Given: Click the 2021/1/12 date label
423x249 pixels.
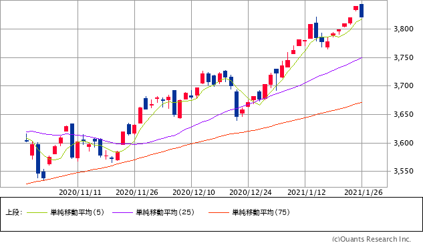Looking at the screenshot, I should (x=307, y=192).
